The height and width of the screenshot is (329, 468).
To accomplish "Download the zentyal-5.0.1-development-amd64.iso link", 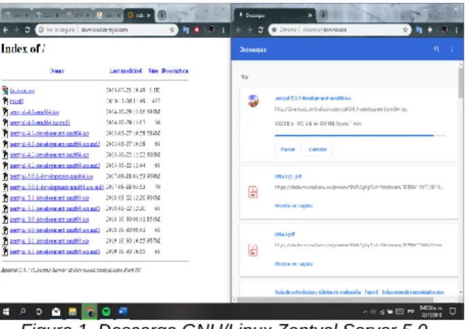I will (x=51, y=176).
